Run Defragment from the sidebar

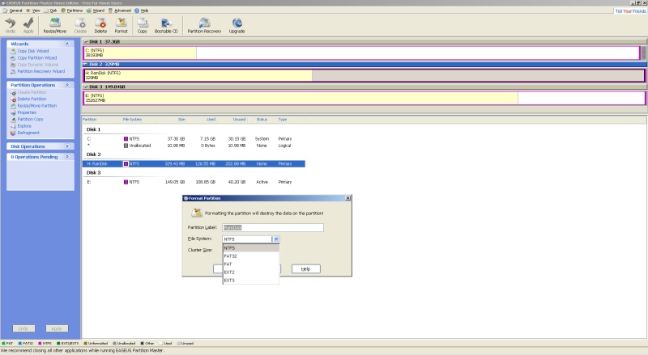click(x=28, y=133)
